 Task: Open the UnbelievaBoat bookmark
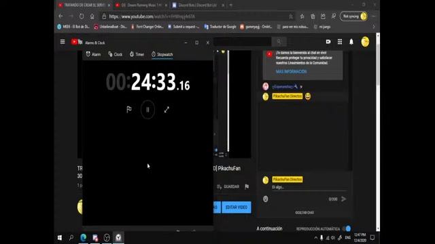tap(110, 27)
